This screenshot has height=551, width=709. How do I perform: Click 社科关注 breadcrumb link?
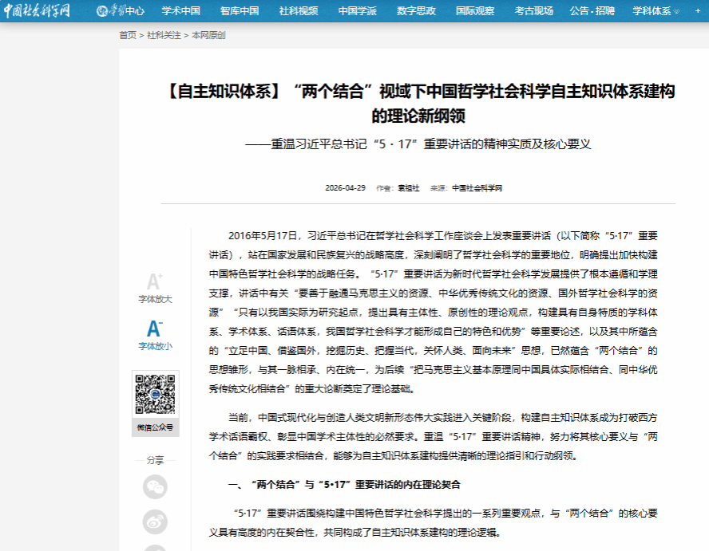click(x=164, y=35)
